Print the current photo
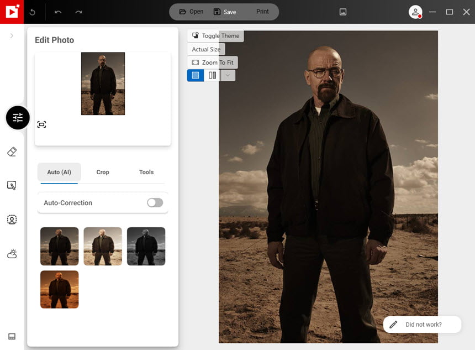 [x=262, y=12]
